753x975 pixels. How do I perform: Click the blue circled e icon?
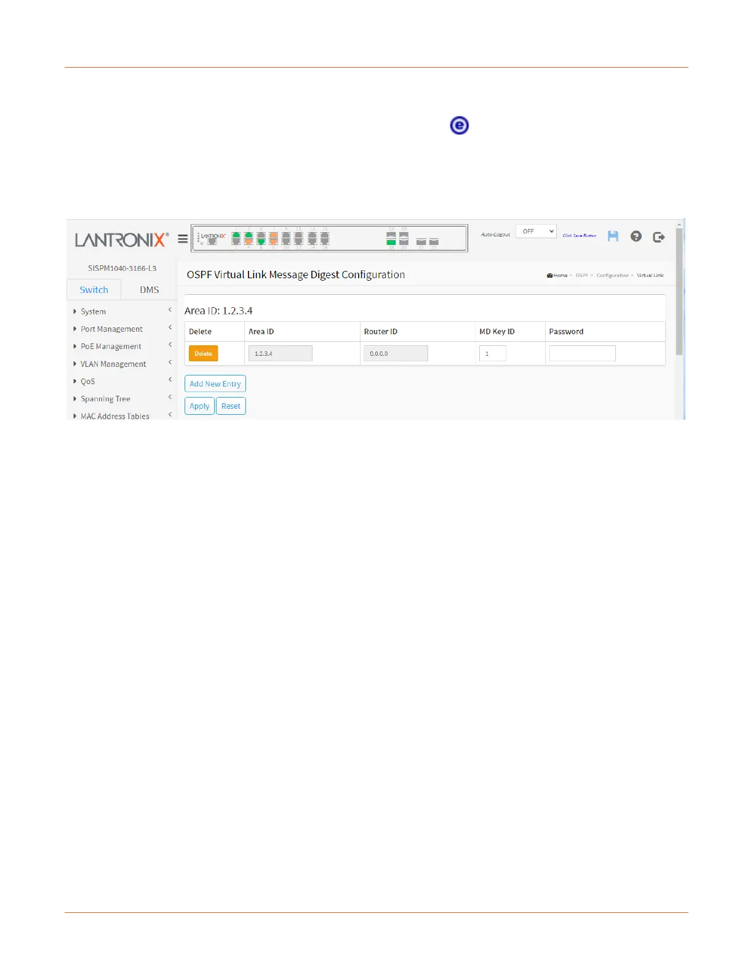click(x=459, y=126)
